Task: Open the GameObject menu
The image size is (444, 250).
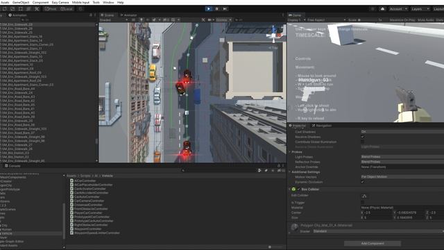Action: point(21,2)
